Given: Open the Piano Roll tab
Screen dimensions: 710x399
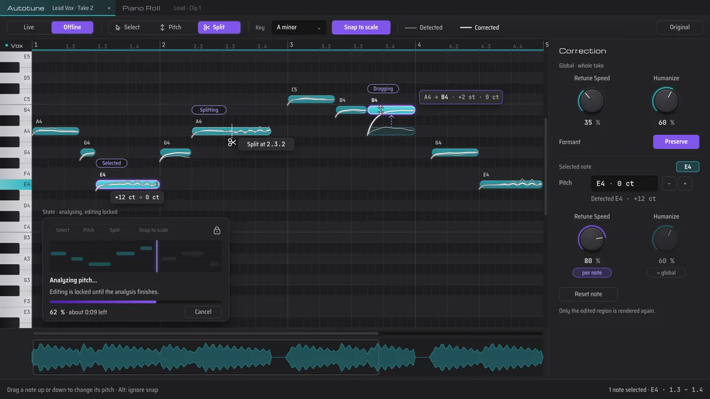Looking at the screenshot, I should (141, 8).
